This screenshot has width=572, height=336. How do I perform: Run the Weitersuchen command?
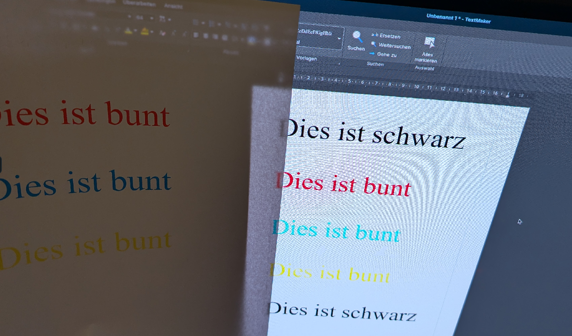[x=391, y=45]
